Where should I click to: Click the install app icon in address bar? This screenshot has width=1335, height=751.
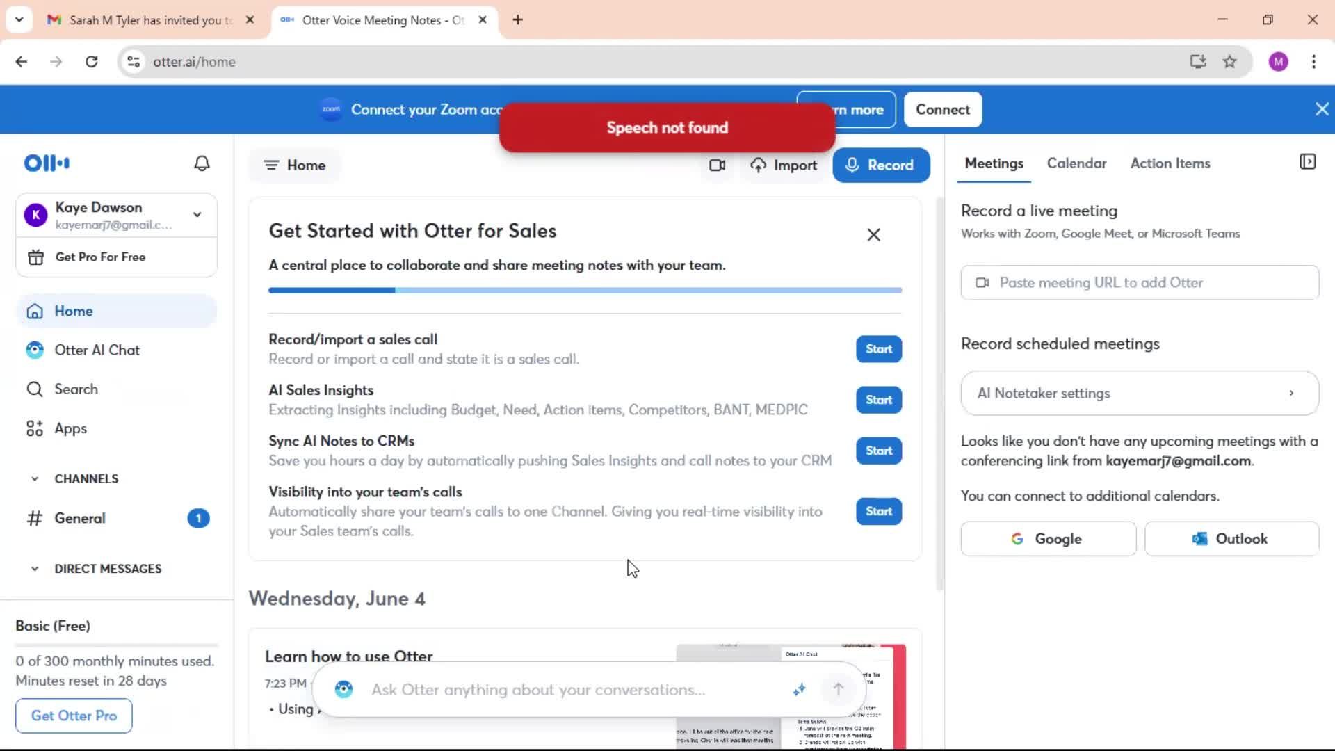click(1197, 62)
